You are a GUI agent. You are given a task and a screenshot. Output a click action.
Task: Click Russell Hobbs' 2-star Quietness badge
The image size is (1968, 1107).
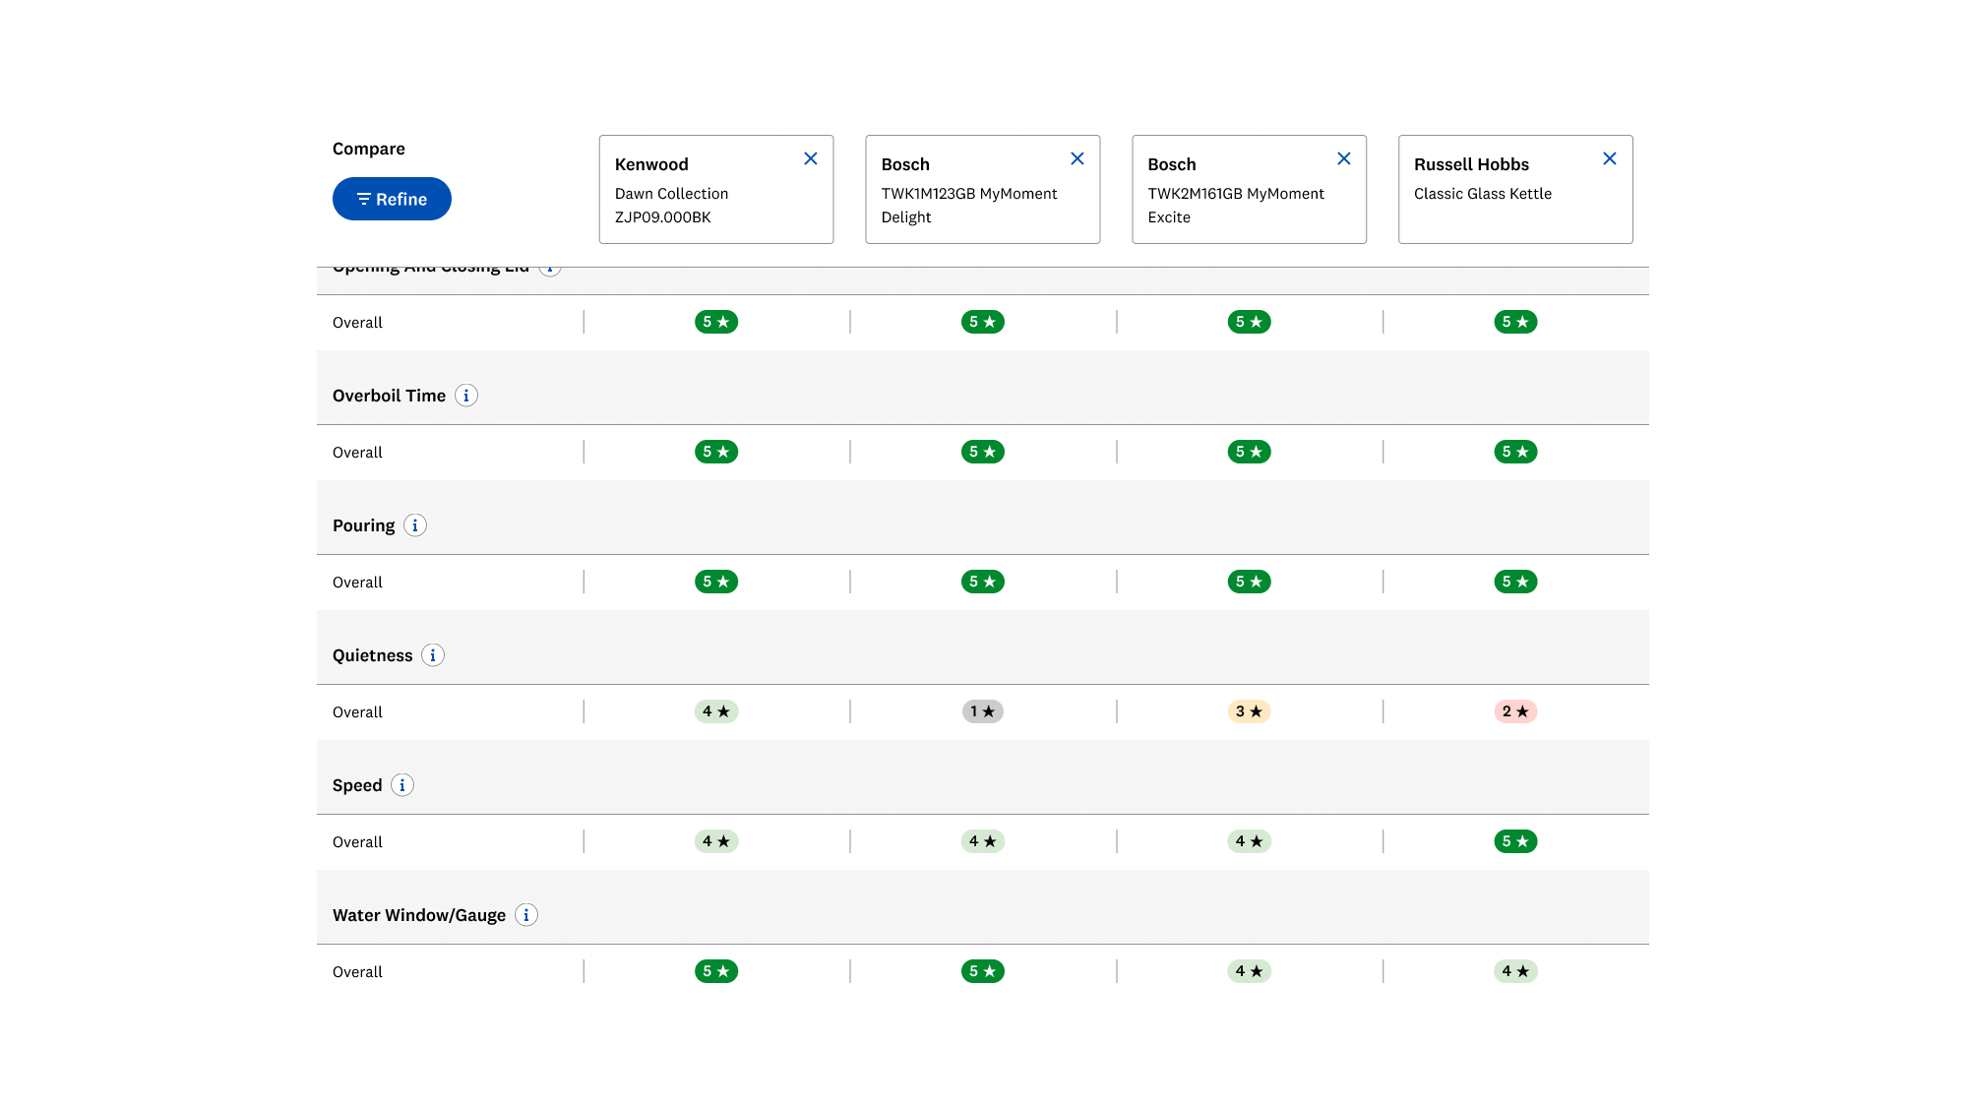tap(1515, 711)
